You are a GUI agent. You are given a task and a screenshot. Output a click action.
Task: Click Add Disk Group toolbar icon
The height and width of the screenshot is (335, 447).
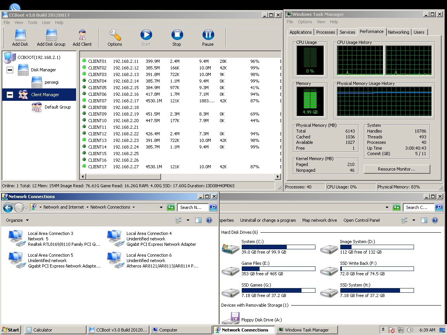pos(51,38)
